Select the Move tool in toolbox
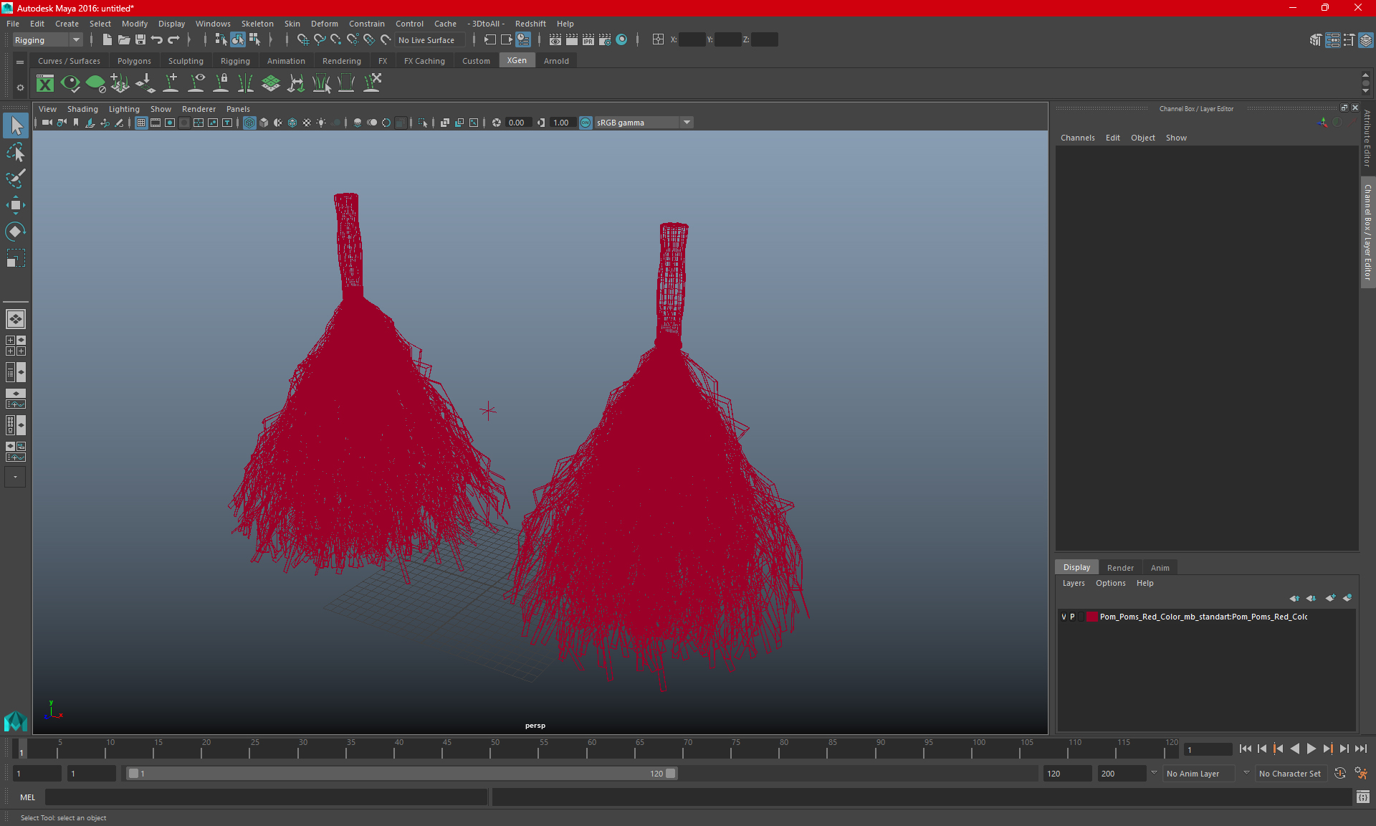 [15, 205]
